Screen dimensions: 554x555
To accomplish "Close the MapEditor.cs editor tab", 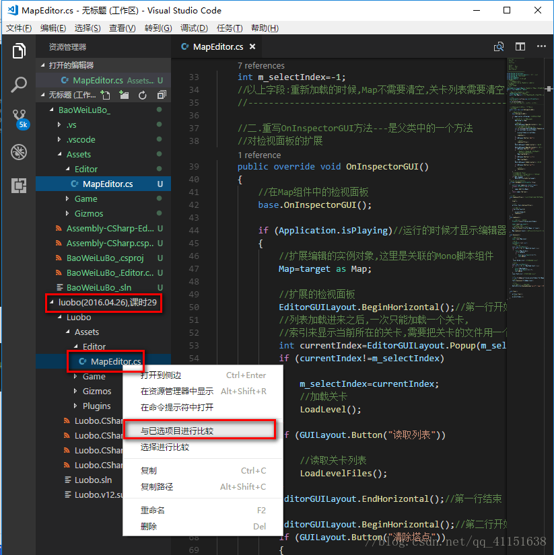I will point(252,46).
